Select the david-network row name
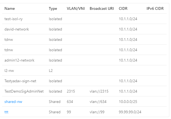Screen dimensions: 171x119 [17, 29]
